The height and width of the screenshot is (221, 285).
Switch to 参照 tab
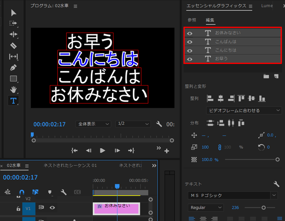tap(192, 20)
